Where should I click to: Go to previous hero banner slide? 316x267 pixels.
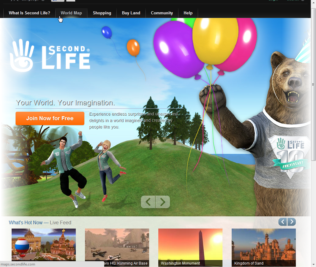click(148, 202)
